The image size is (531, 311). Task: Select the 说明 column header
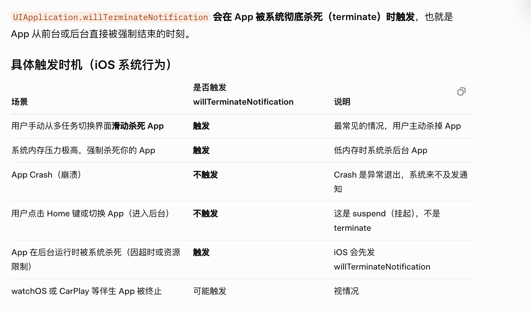coord(342,102)
